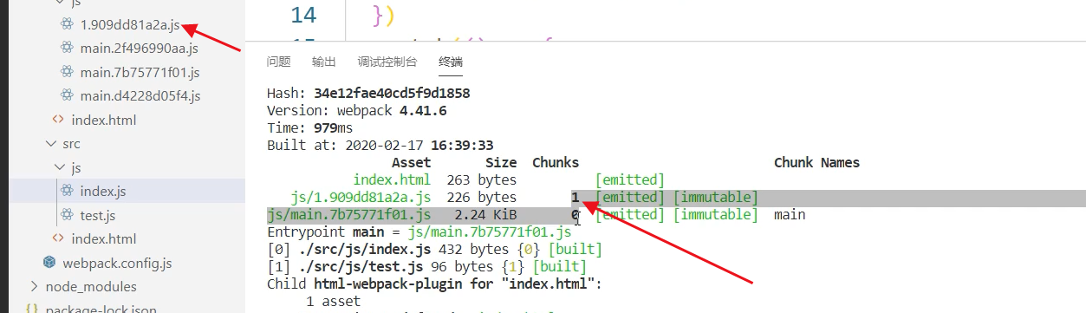Select index.js under src/js

point(103,191)
